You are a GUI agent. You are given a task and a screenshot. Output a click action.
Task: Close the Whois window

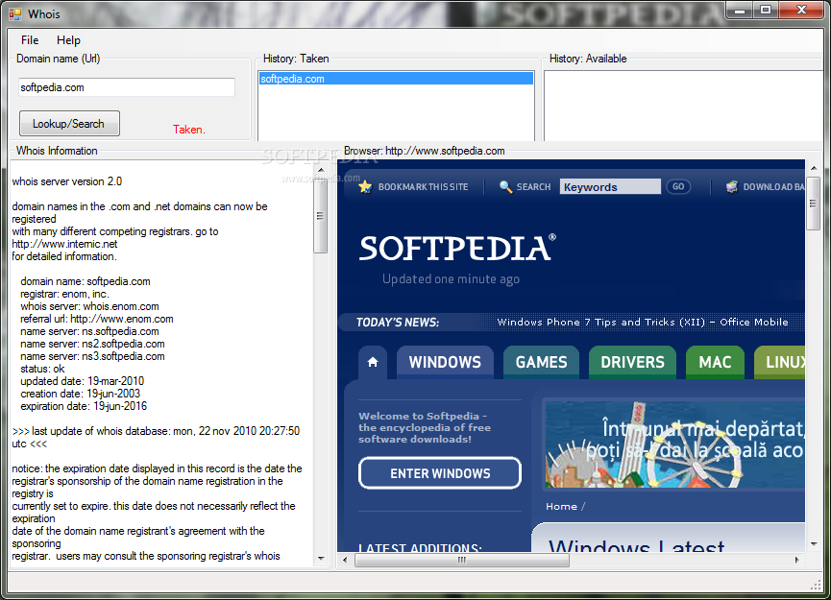pyautogui.click(x=801, y=10)
